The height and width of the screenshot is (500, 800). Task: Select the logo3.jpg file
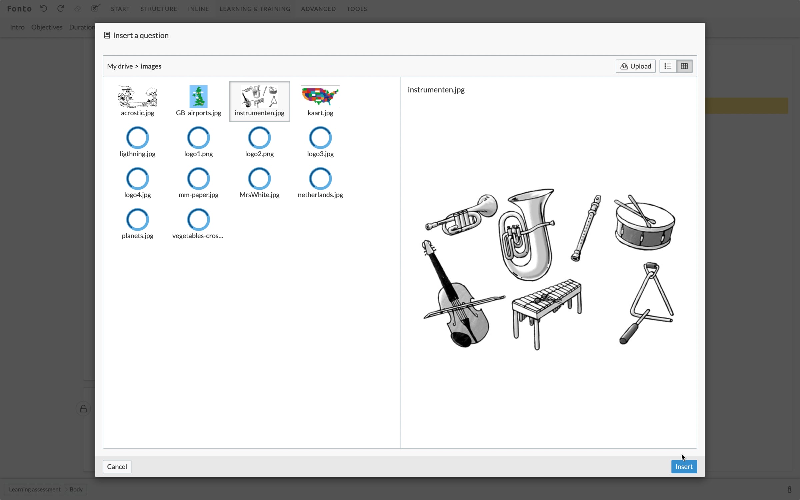[x=320, y=142]
